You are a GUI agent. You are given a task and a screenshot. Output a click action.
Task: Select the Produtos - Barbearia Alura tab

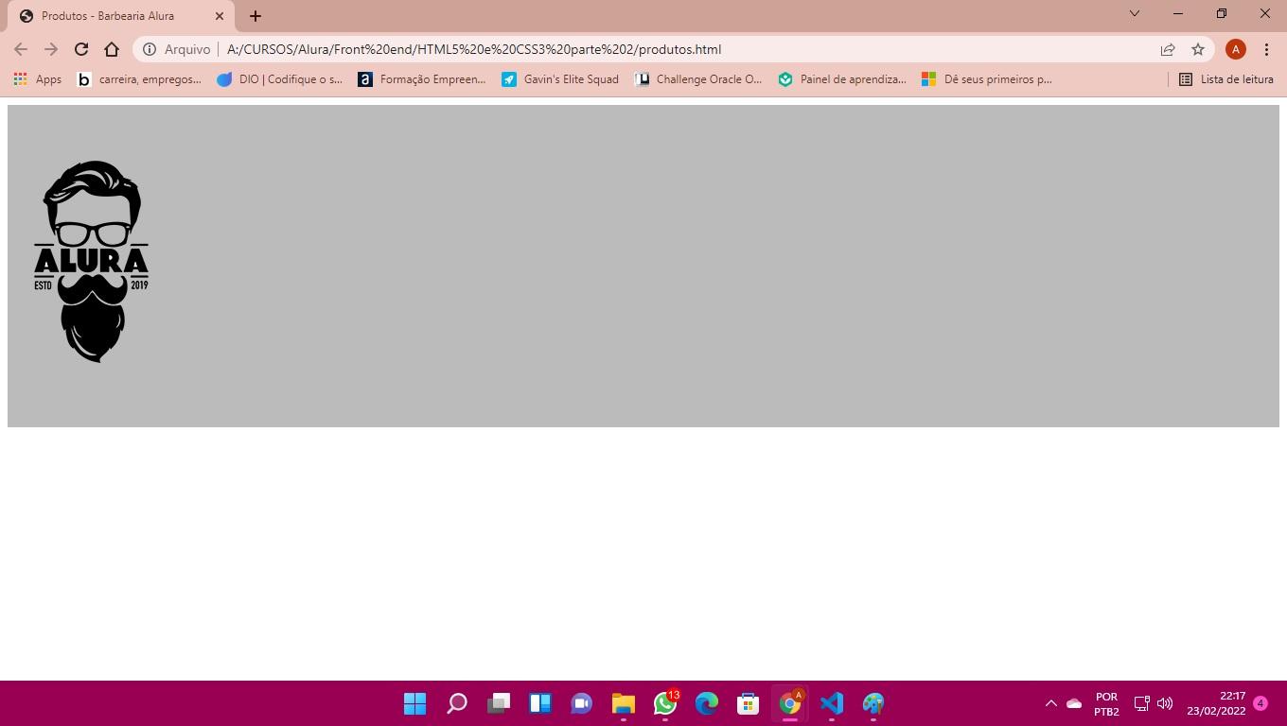click(x=121, y=16)
